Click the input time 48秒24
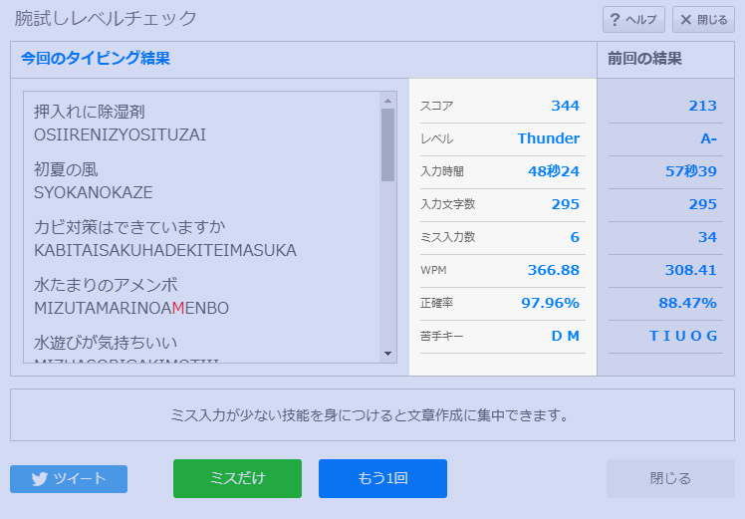Screen dimensions: 745x519 [554, 171]
